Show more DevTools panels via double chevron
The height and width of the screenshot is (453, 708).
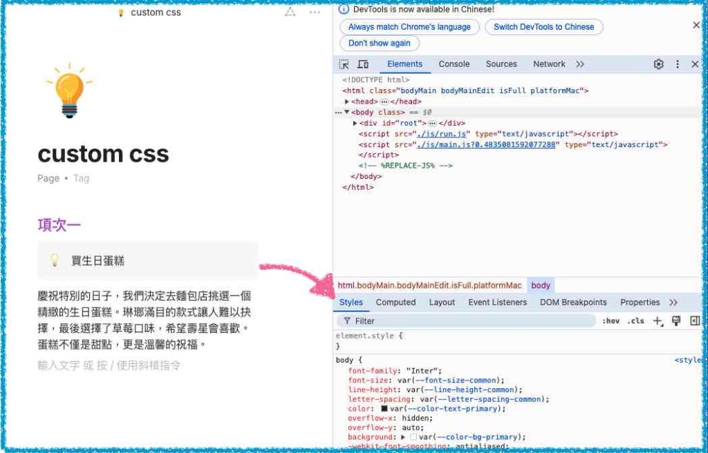pos(580,64)
